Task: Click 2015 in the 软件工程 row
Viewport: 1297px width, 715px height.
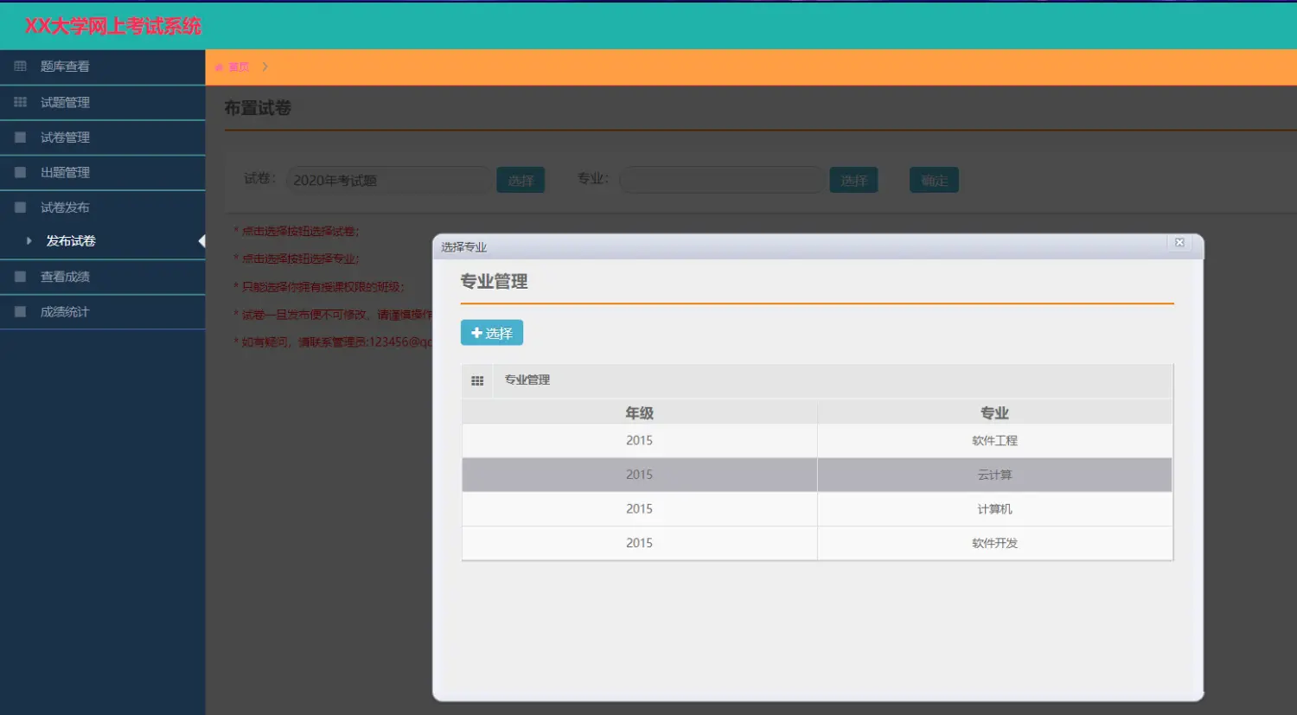Action: point(640,441)
